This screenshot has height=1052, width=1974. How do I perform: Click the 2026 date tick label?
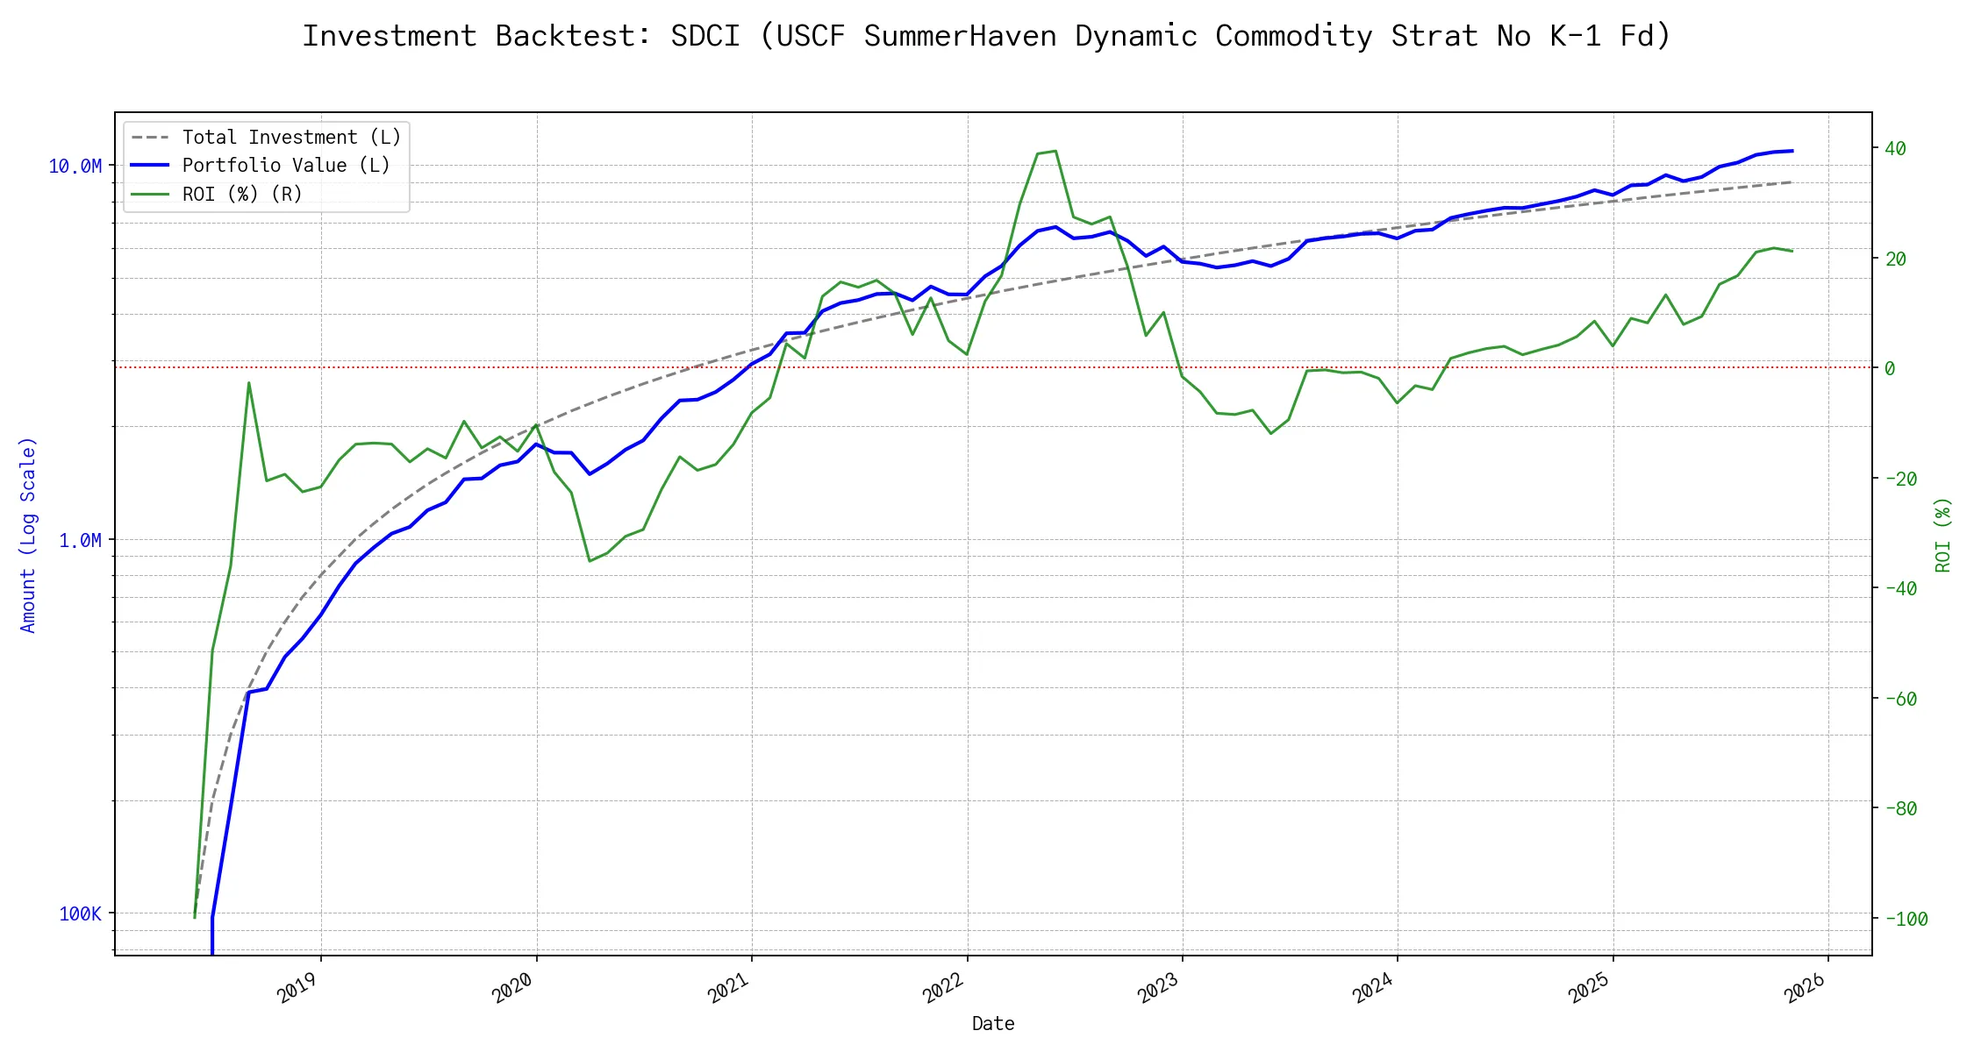point(1805,989)
